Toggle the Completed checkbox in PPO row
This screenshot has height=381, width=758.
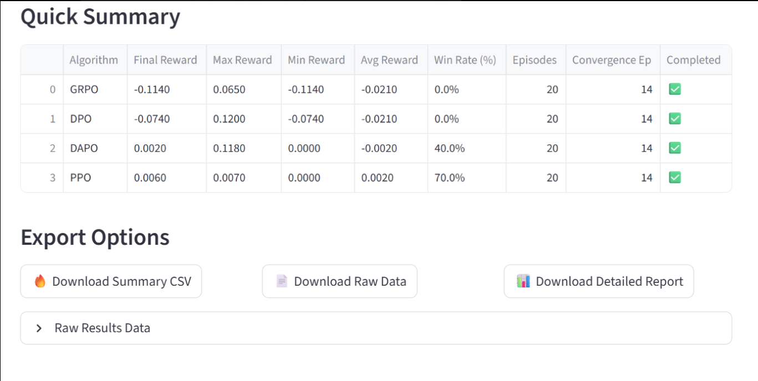click(675, 177)
